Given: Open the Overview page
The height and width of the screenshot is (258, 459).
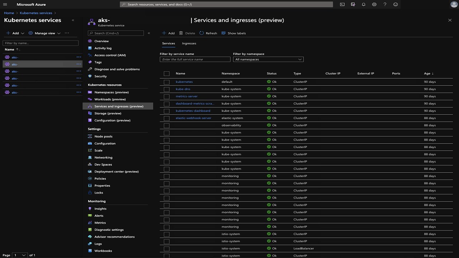Looking at the screenshot, I should click(101, 41).
